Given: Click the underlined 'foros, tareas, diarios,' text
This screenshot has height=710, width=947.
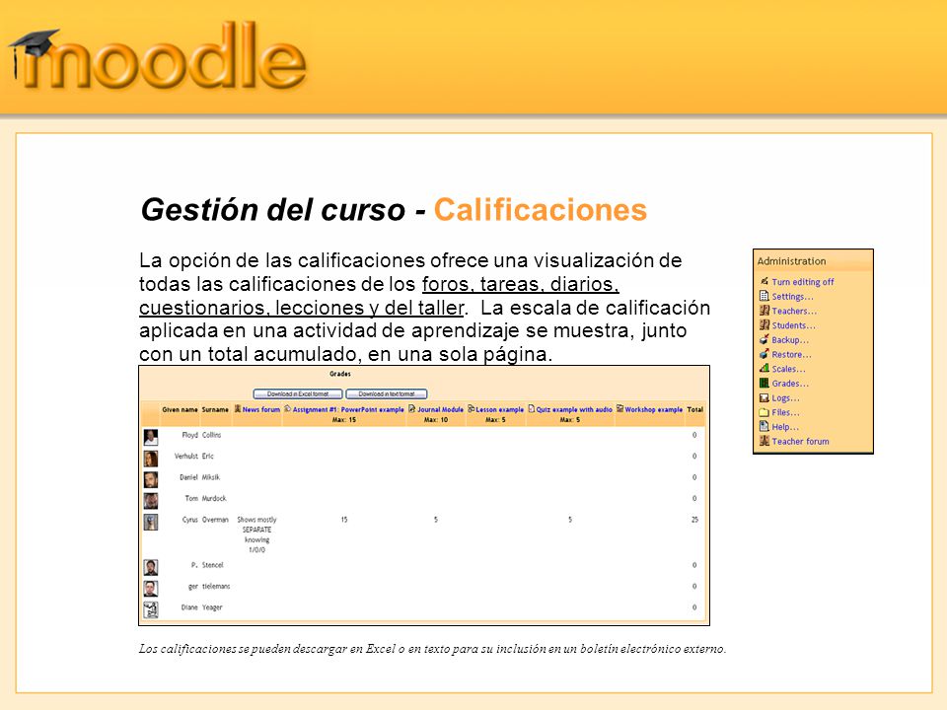Looking at the screenshot, I should click(x=521, y=284).
